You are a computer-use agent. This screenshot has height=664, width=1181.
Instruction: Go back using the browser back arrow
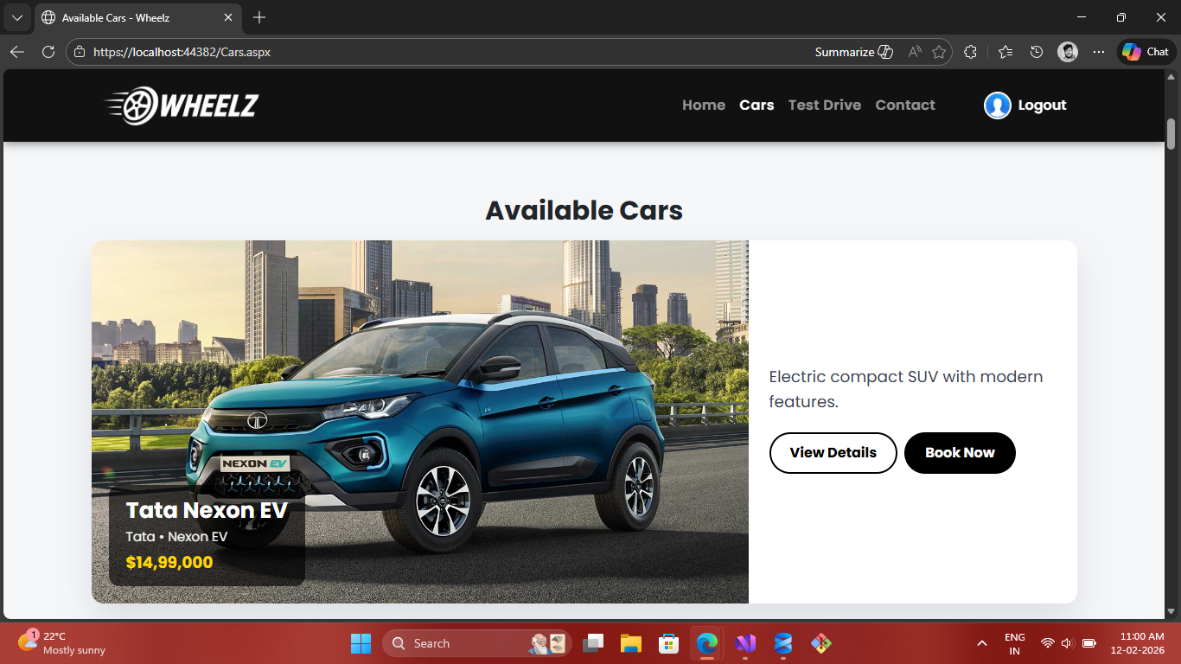[17, 52]
